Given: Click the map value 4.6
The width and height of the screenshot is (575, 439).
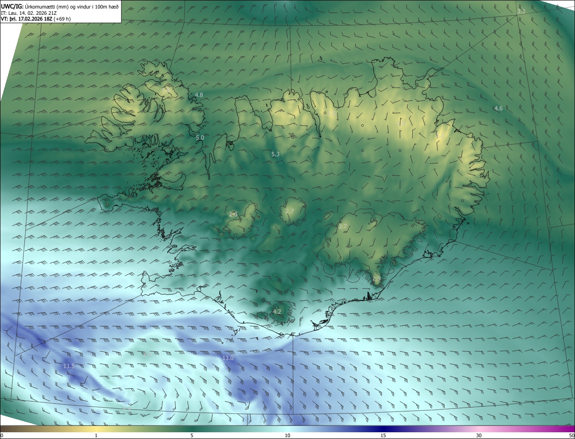Looking at the screenshot, I should click(498, 108).
